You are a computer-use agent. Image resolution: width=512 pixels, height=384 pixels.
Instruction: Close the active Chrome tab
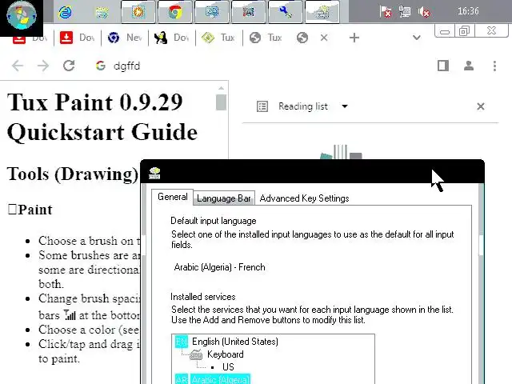(324, 38)
